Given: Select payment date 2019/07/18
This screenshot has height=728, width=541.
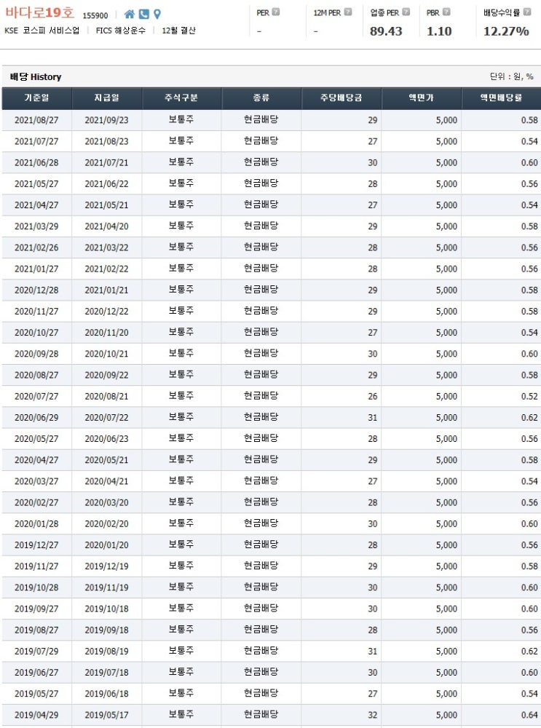Looking at the screenshot, I should pos(107,673).
